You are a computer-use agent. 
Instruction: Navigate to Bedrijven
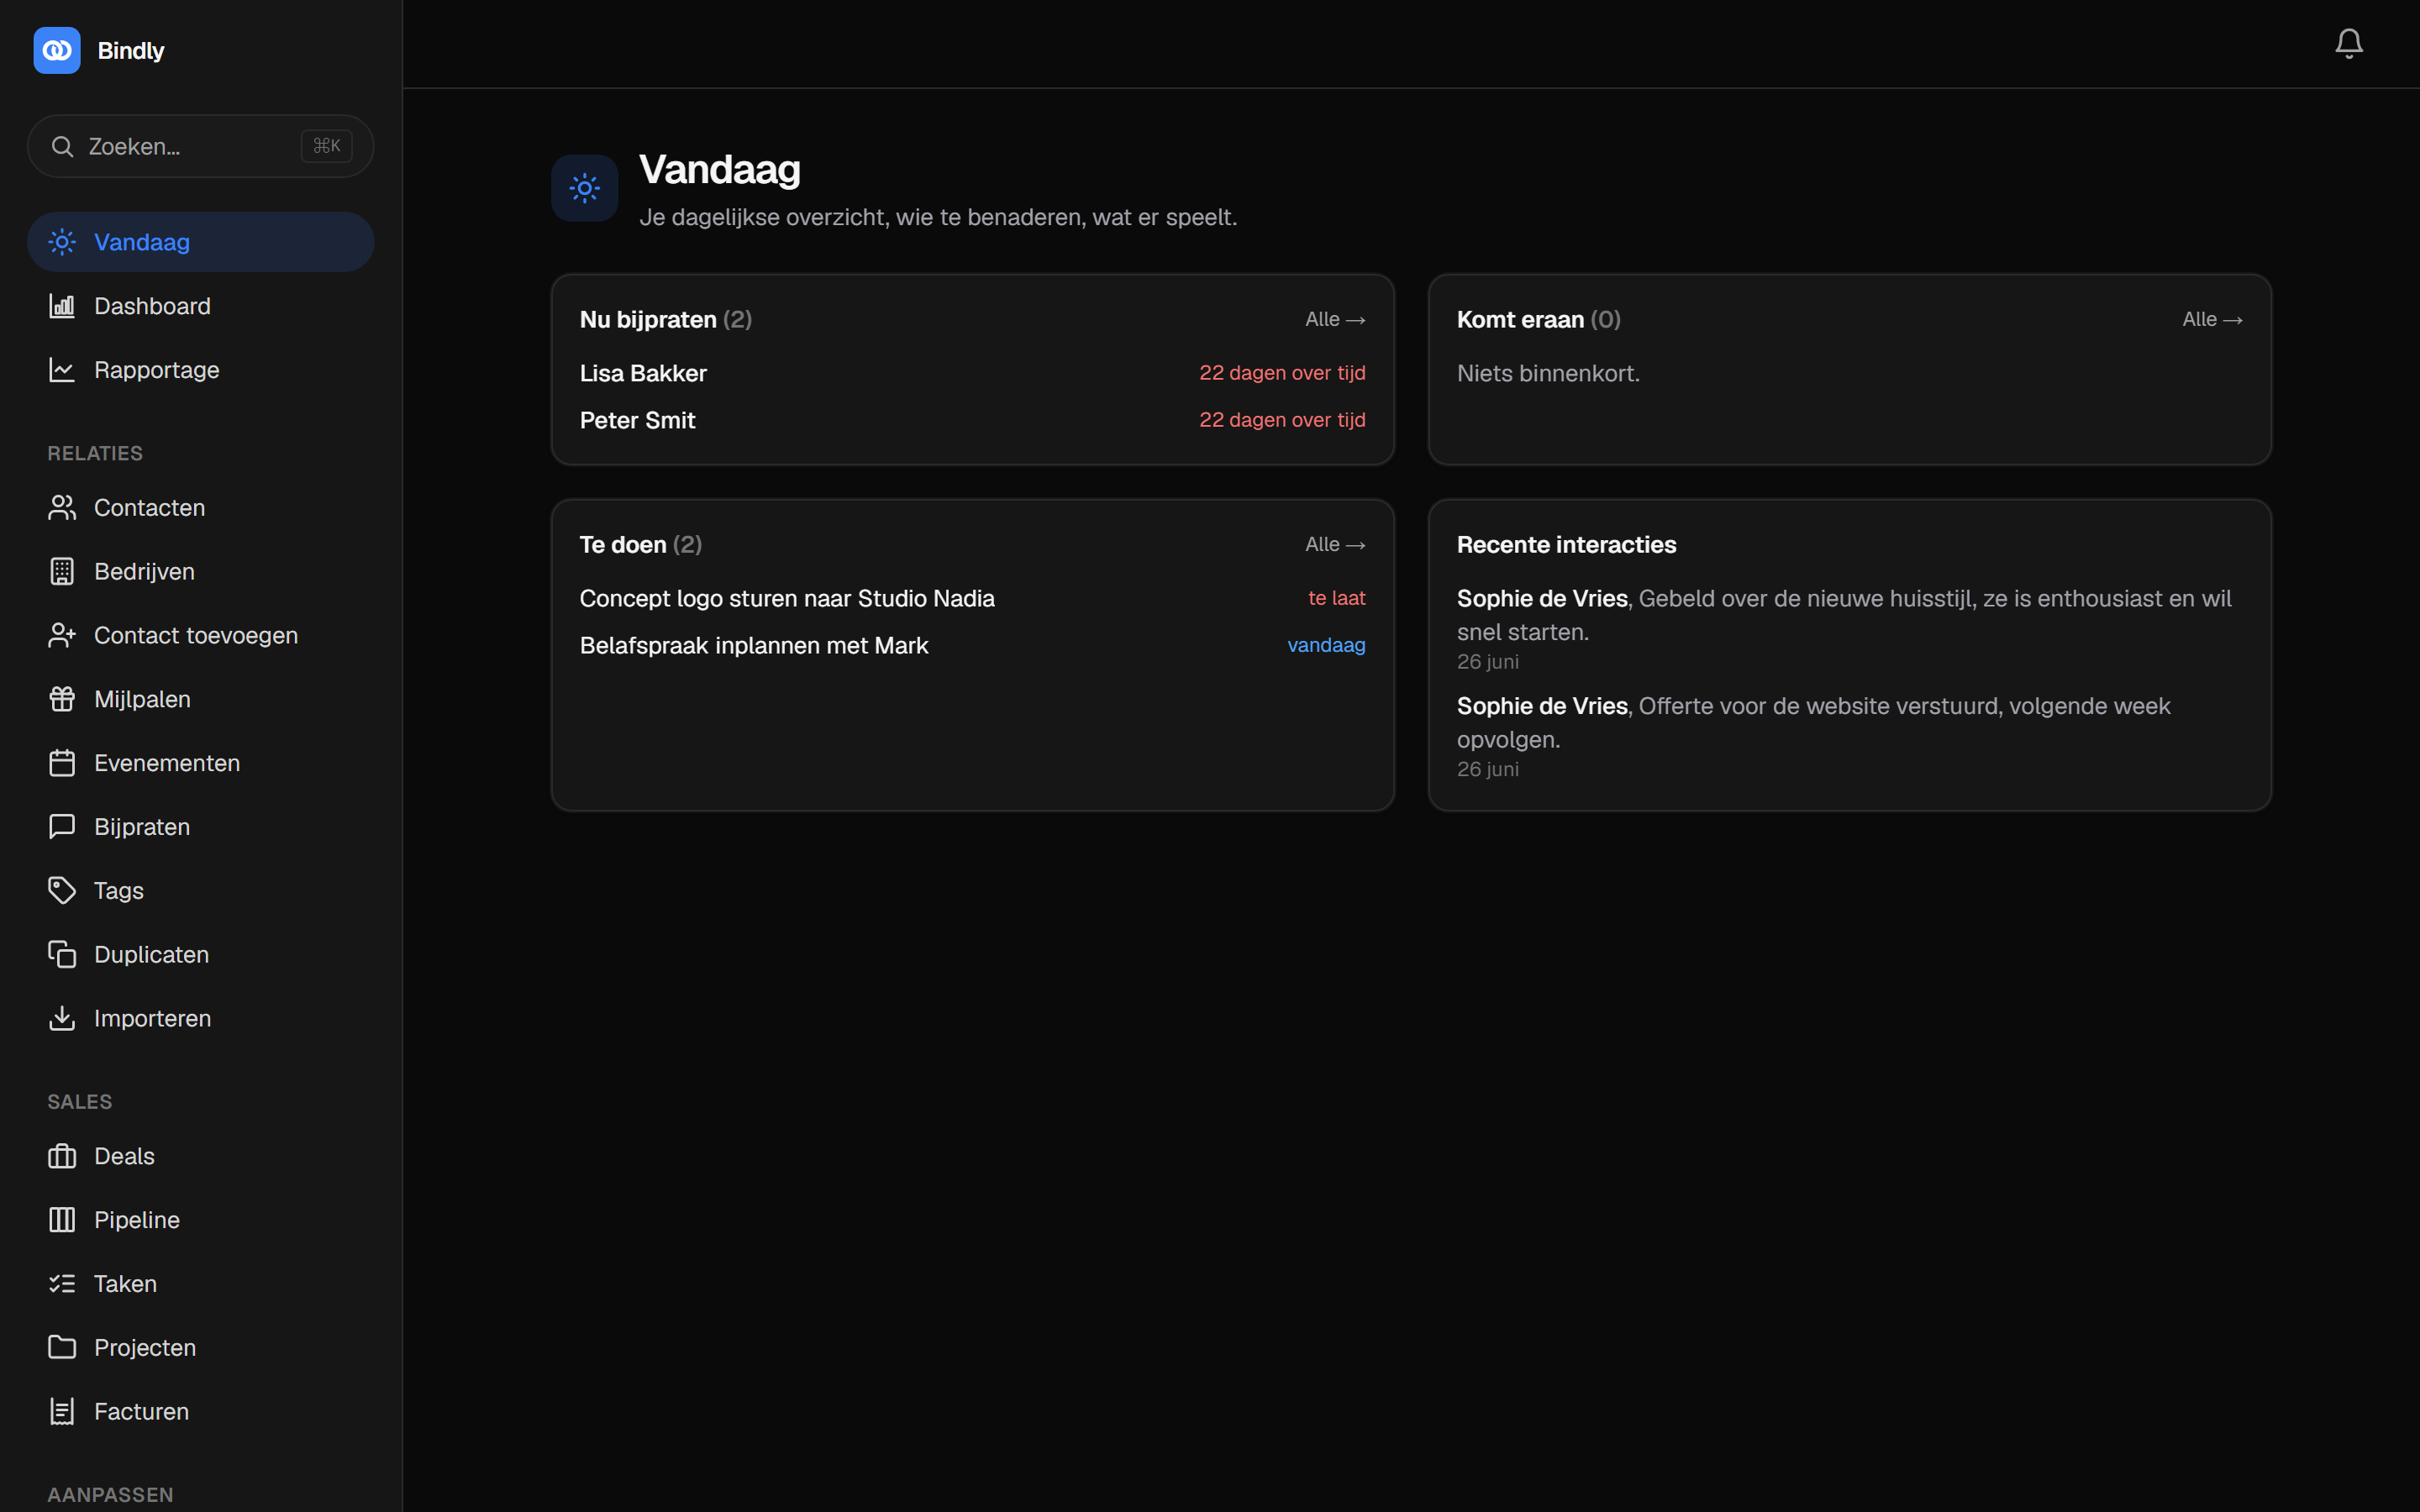pos(201,572)
